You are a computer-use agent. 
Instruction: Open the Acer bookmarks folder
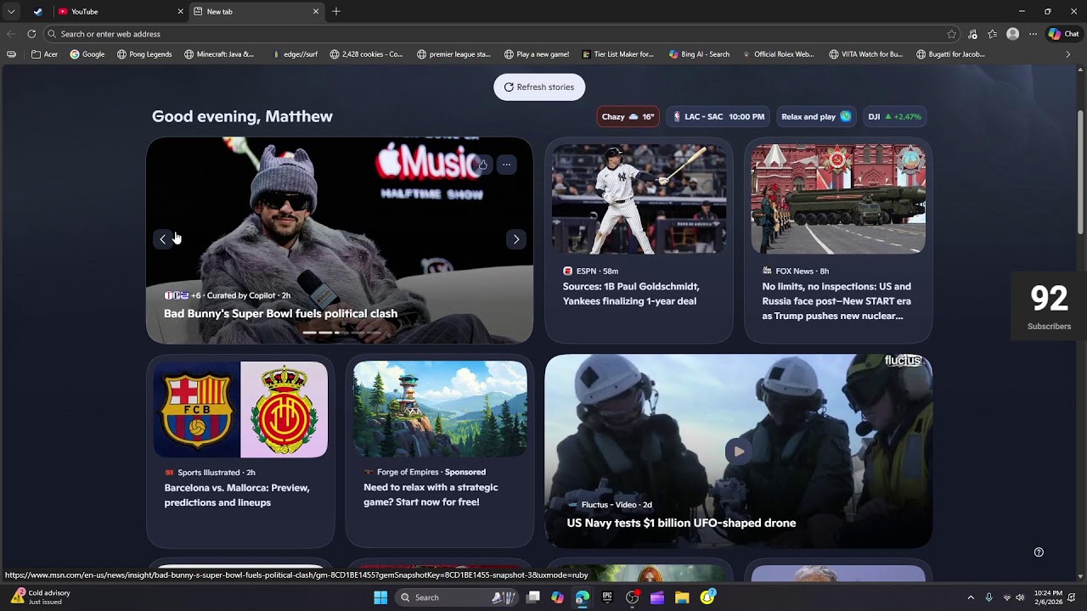[x=44, y=54]
